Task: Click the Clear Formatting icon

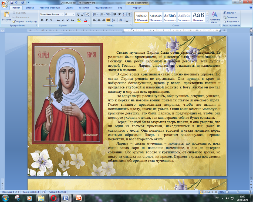Action: click(x=87, y=15)
